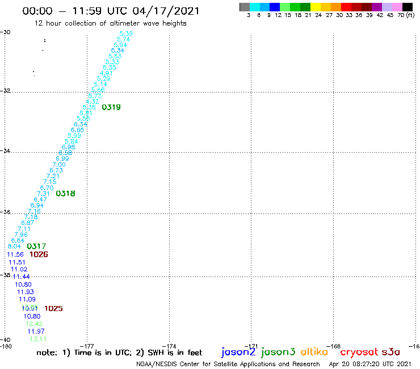
Task: Click the green wave height value 13.11
Action: [x=38, y=339]
